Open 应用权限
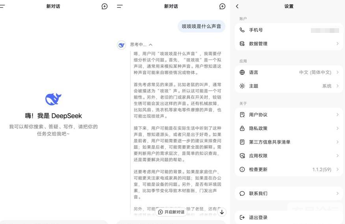Screen dimensions: 345x224 (288, 156)
